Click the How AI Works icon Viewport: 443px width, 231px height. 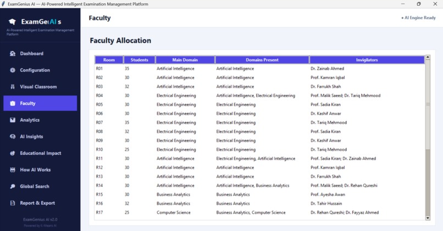tap(13, 170)
